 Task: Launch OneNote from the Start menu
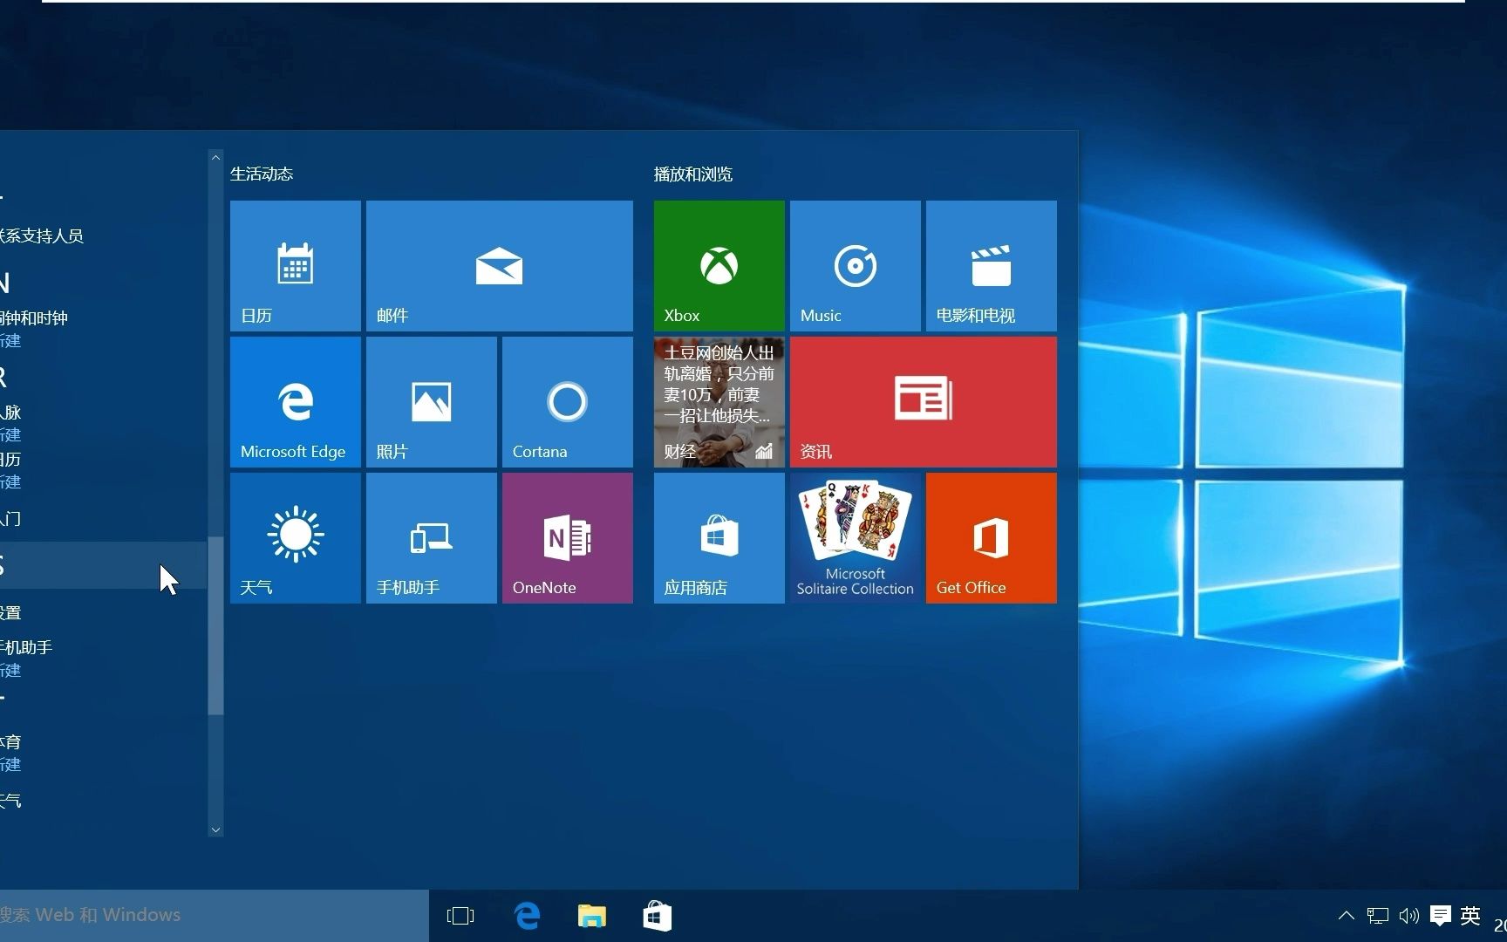pos(566,537)
